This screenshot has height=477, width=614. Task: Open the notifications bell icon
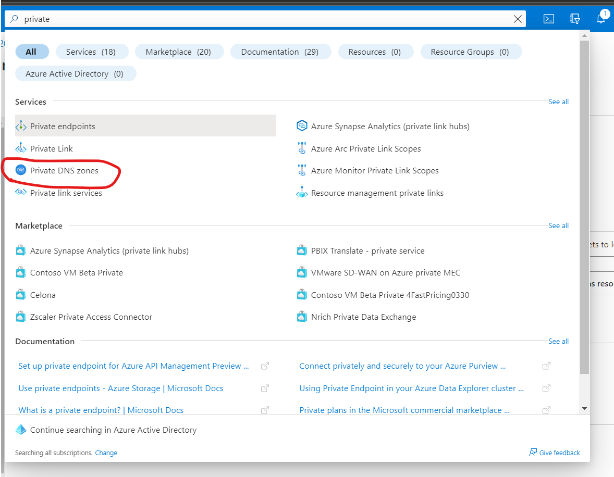tap(601, 19)
